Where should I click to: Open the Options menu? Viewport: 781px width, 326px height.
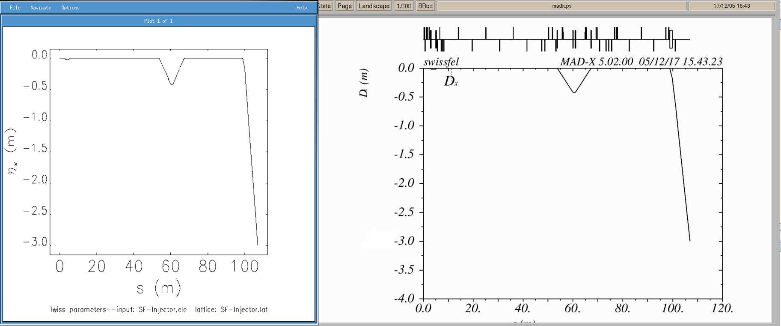[70, 8]
